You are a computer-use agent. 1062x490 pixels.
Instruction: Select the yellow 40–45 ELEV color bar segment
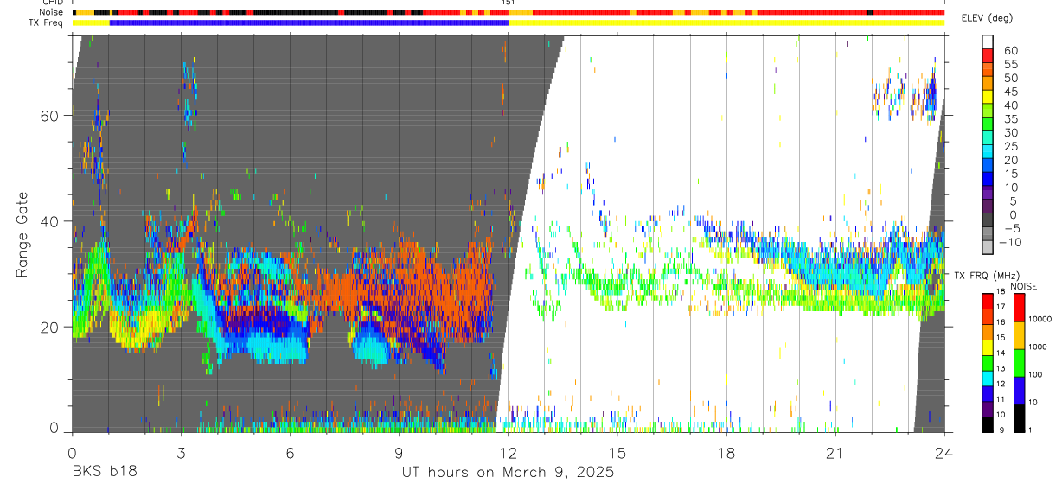coord(988,98)
